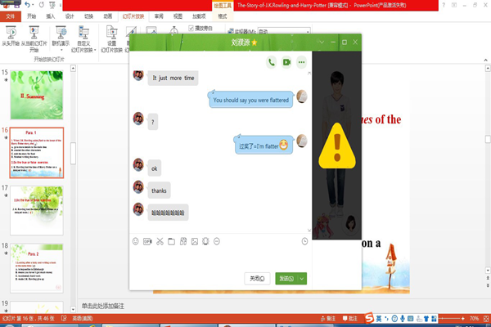Open the monitor dropdown set to 自动

284,31
